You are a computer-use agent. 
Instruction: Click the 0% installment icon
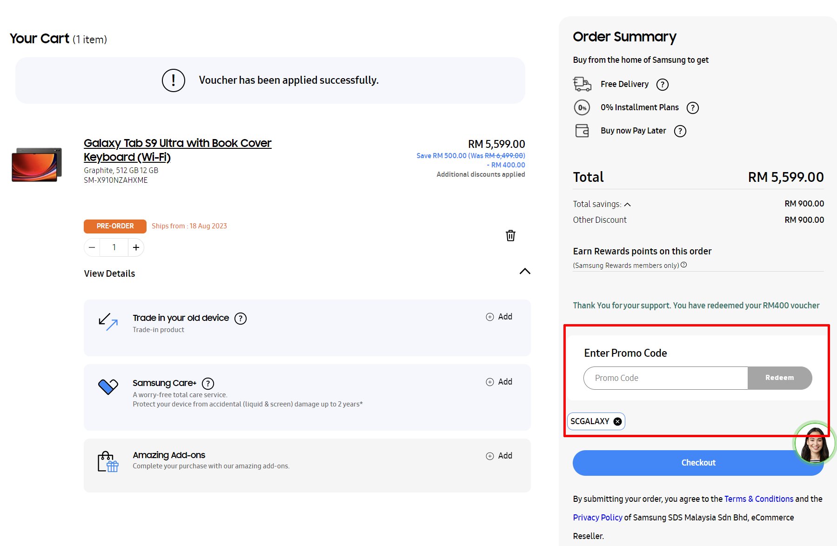pos(582,107)
